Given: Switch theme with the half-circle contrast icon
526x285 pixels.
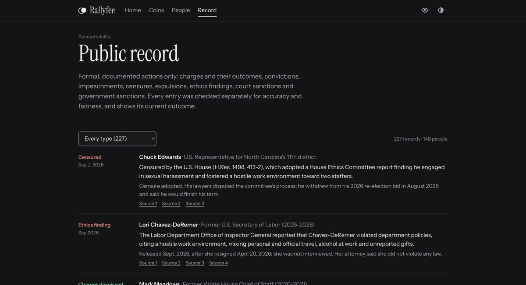Looking at the screenshot, I should pyautogui.click(x=441, y=10).
